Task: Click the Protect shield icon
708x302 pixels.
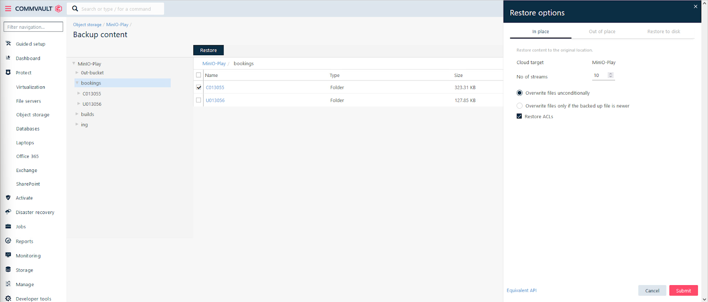Action: pyautogui.click(x=8, y=73)
